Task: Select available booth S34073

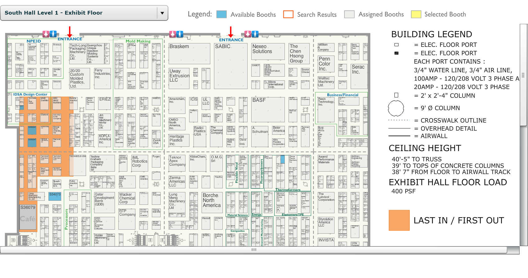Action: (55, 196)
